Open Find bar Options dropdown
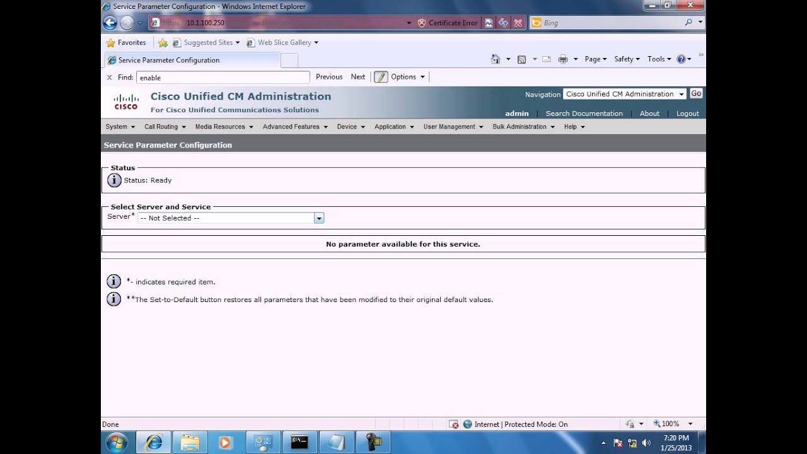This screenshot has height=454, width=807. tap(408, 77)
